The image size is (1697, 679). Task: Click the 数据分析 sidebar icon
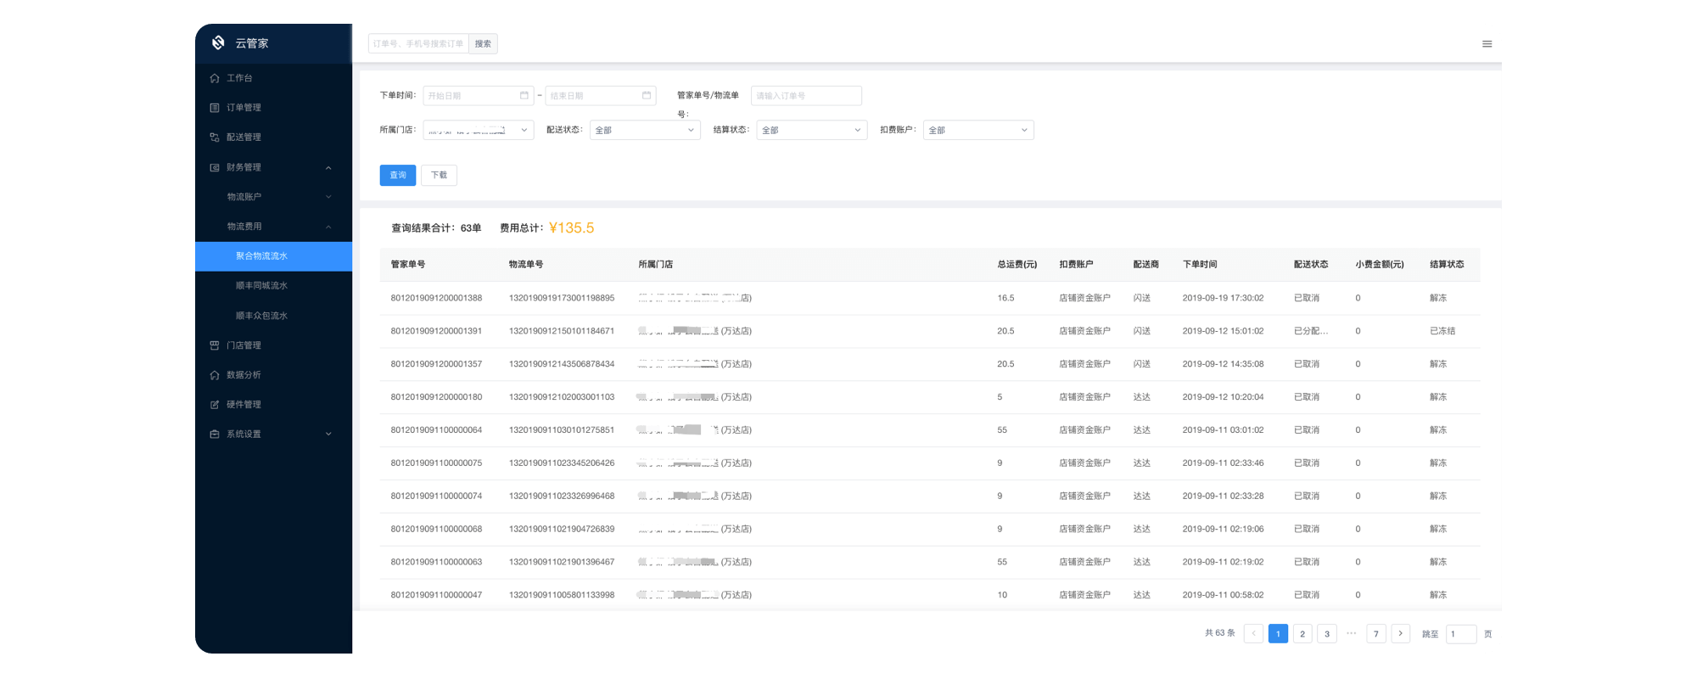[x=215, y=375]
